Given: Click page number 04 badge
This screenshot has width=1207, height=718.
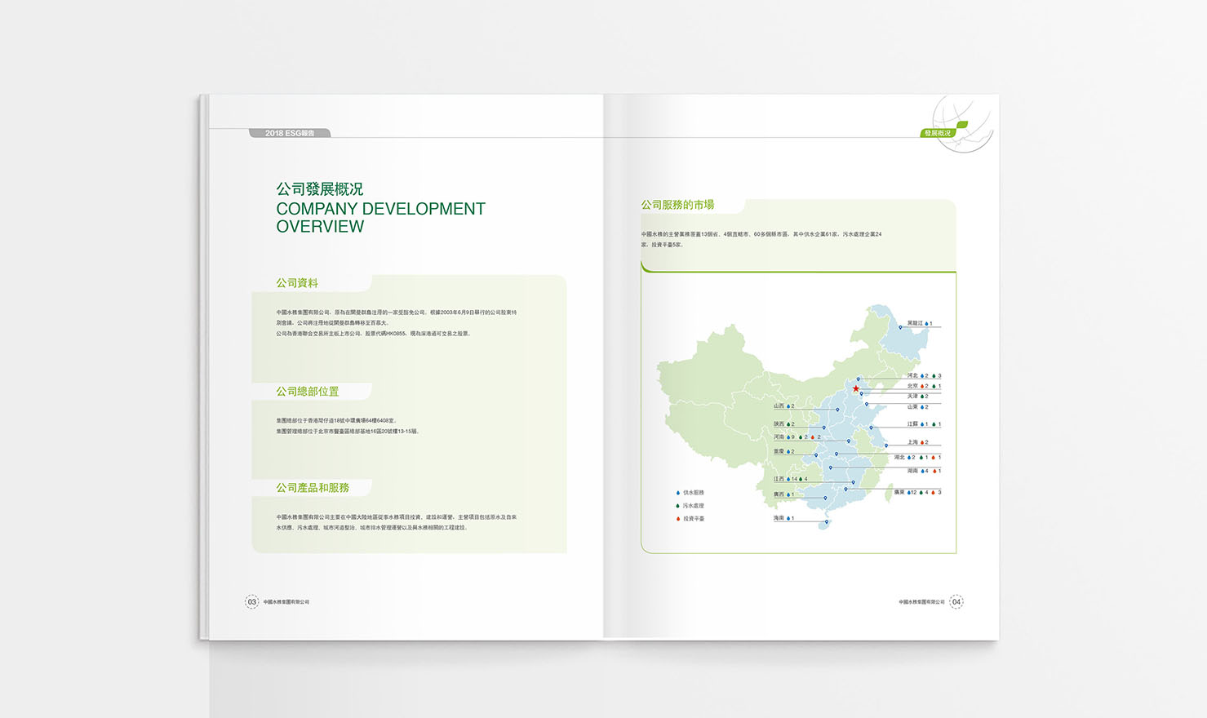Looking at the screenshot, I should click(x=956, y=602).
